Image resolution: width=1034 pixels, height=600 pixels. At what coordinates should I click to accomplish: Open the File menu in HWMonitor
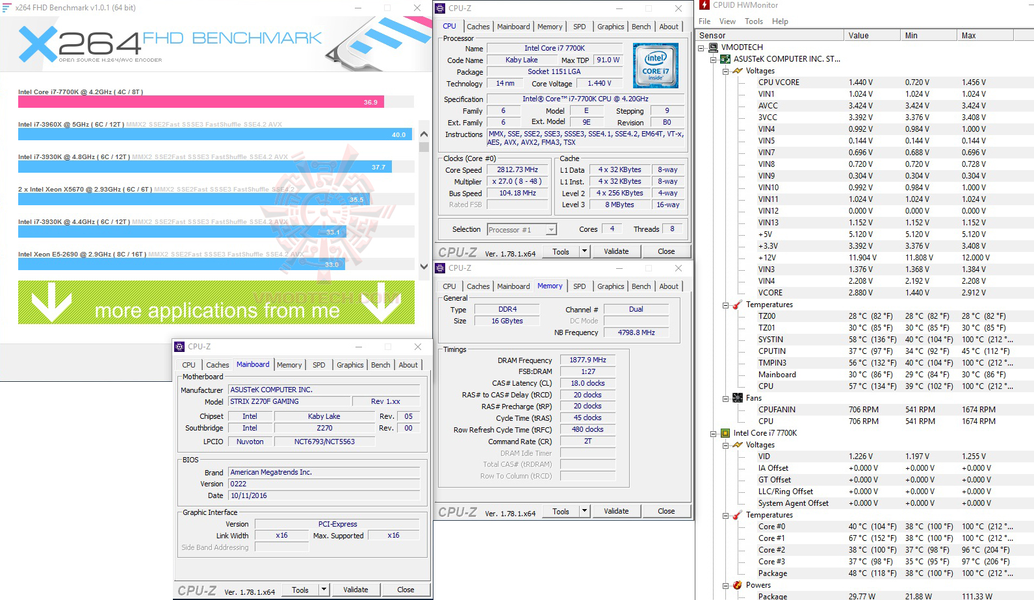pos(704,21)
